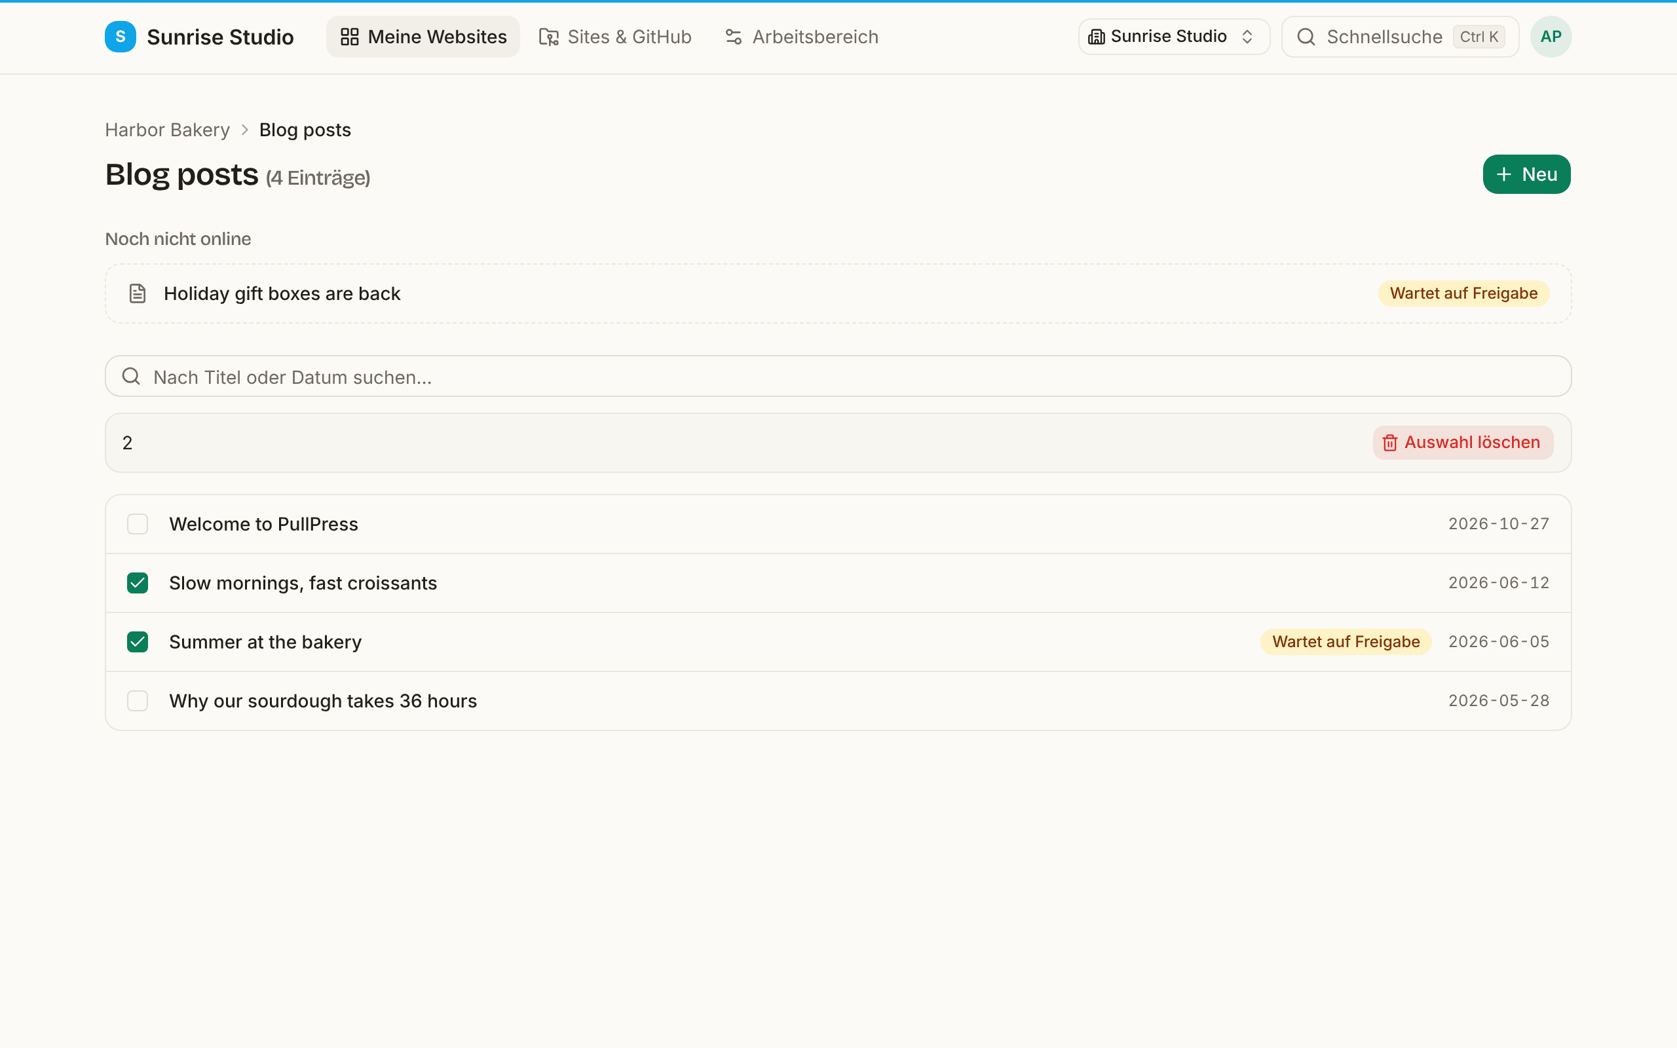
Task: Open the Schnellsuche quick search box
Action: pyautogui.click(x=1400, y=37)
